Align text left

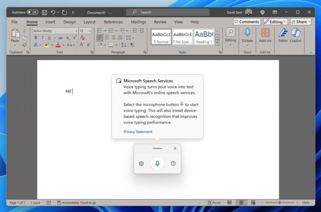(x=100, y=38)
